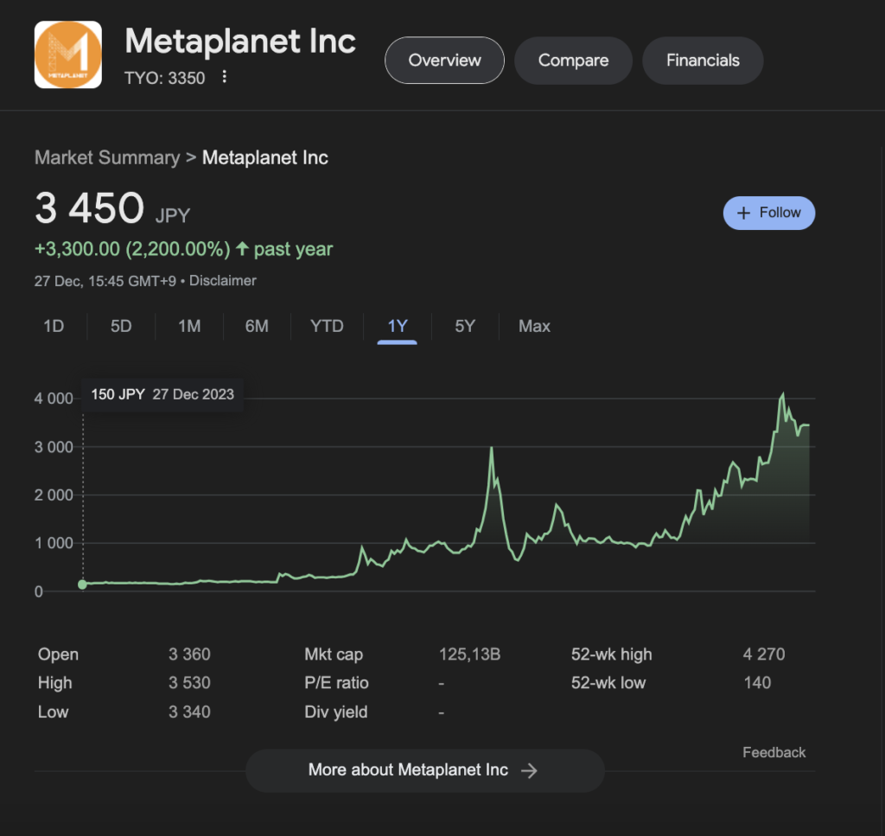Select the Max time range

pyautogui.click(x=534, y=326)
